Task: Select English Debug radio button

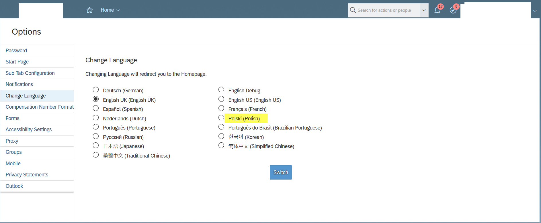Action: click(221, 90)
